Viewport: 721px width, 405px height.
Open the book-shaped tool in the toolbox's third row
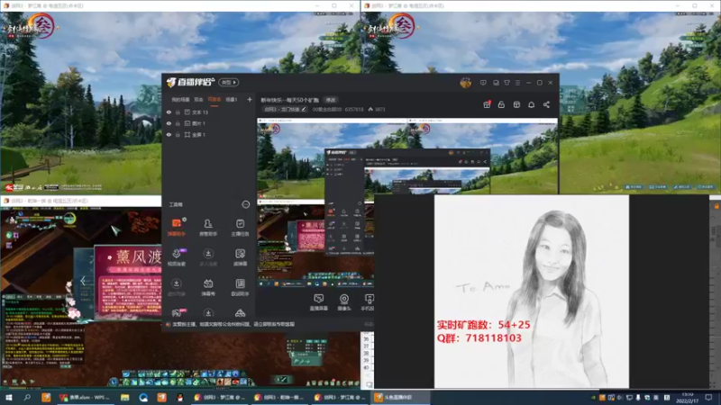[240, 287]
